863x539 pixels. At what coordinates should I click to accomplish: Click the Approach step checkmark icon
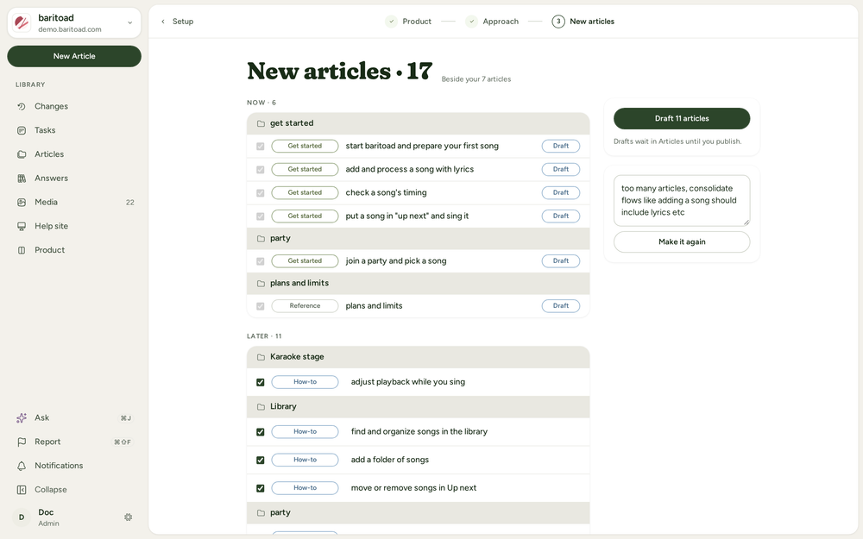coord(472,22)
